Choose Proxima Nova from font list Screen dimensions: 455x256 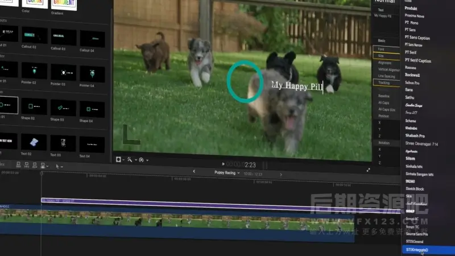point(415,16)
